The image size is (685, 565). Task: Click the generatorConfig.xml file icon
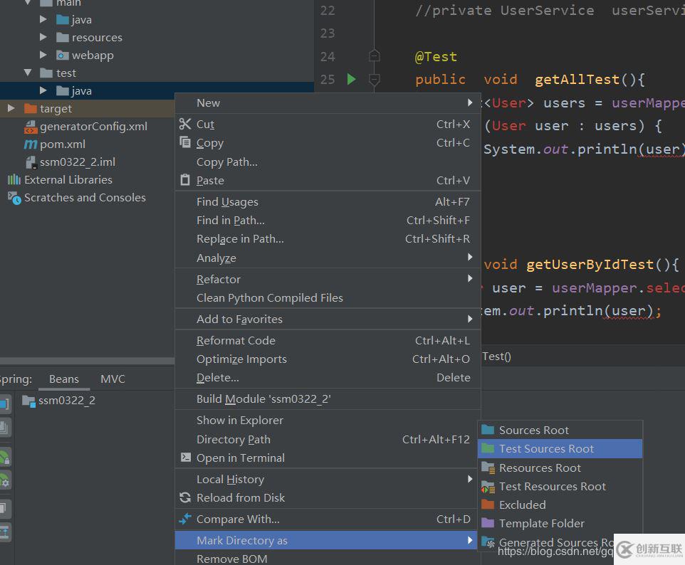coord(31,127)
